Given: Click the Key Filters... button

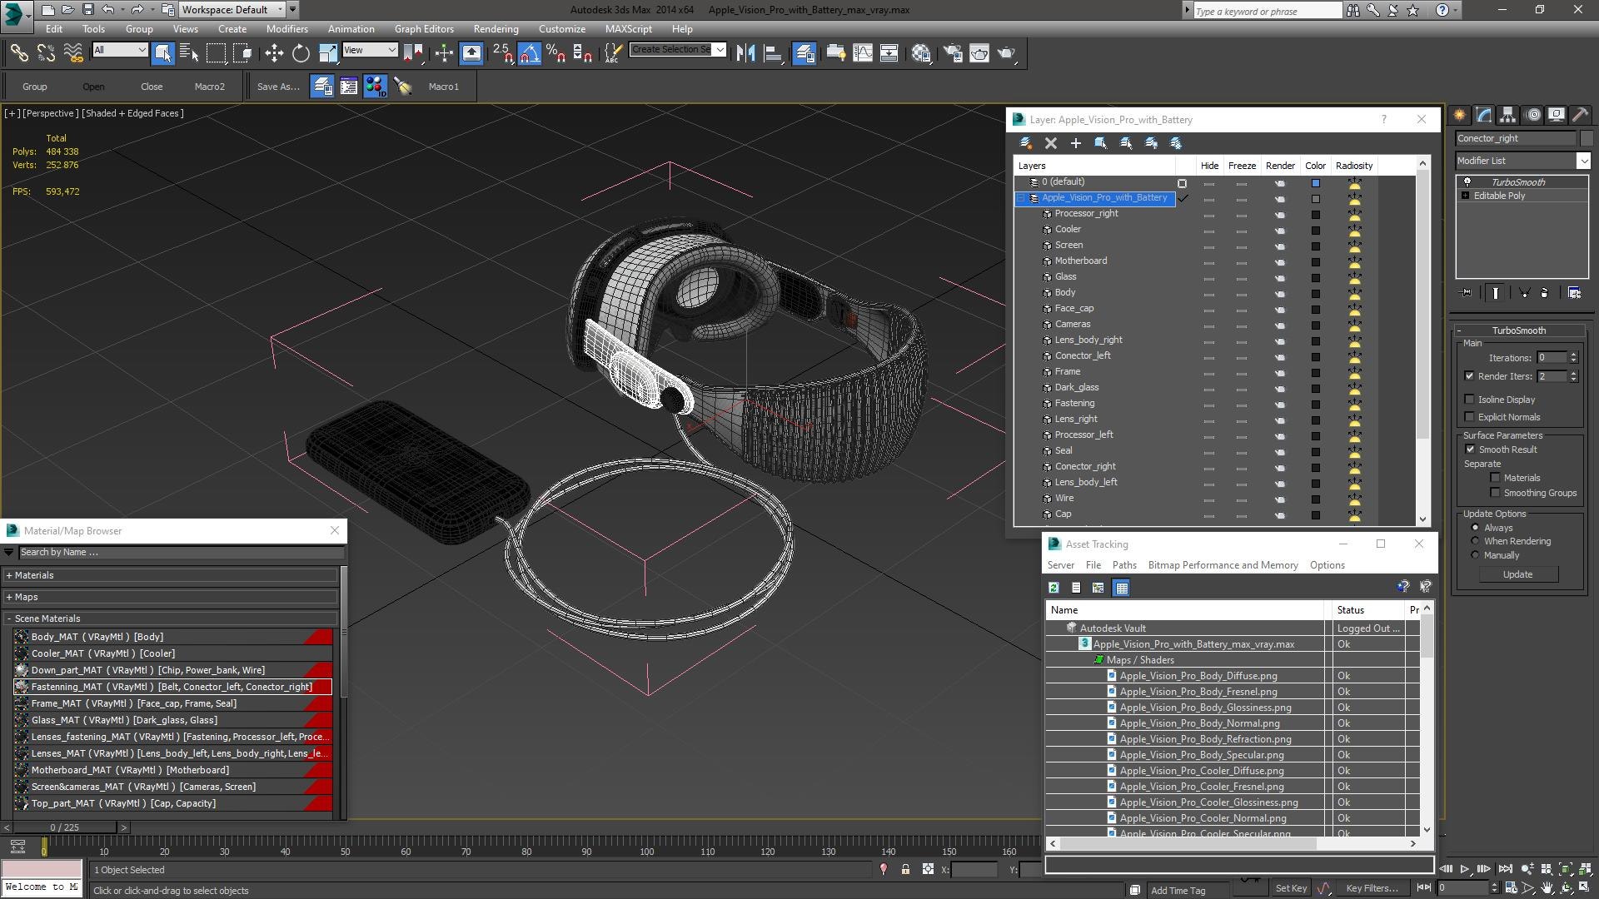Looking at the screenshot, I should [1372, 888].
